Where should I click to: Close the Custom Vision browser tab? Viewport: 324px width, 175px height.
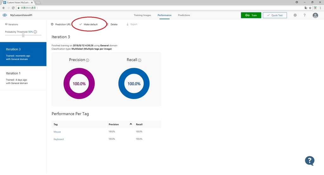coord(32,3)
